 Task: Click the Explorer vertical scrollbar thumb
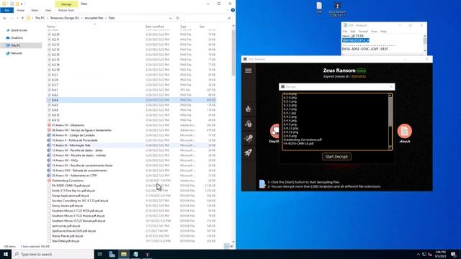click(233, 52)
